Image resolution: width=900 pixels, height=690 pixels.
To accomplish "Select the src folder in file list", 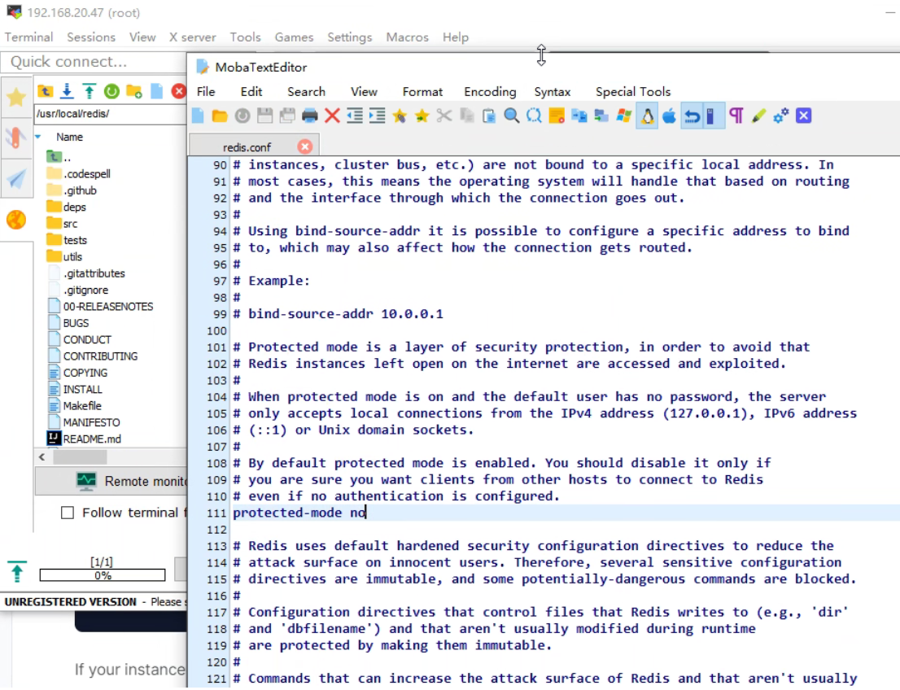I will tap(63, 223).
